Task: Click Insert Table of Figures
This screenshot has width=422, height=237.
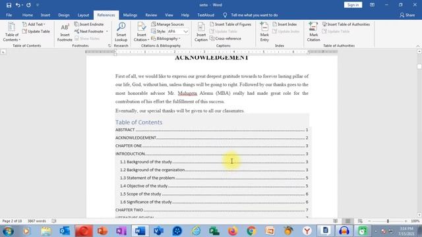Action: click(x=230, y=24)
